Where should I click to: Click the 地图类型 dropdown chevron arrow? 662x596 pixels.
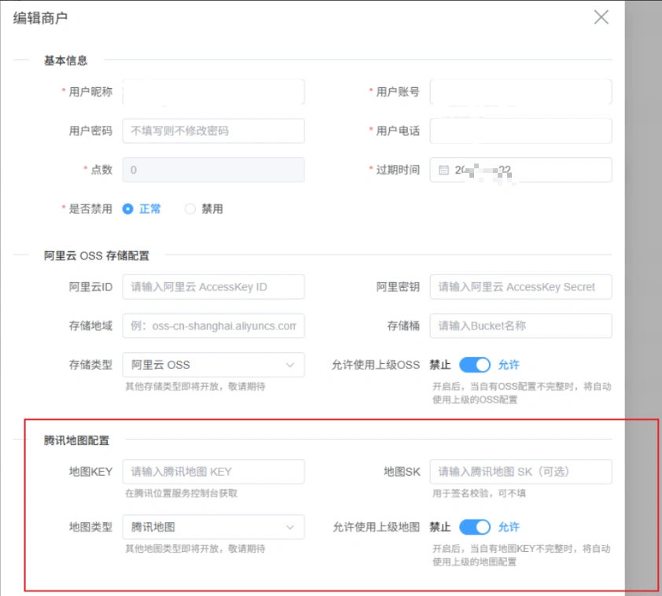(x=290, y=527)
